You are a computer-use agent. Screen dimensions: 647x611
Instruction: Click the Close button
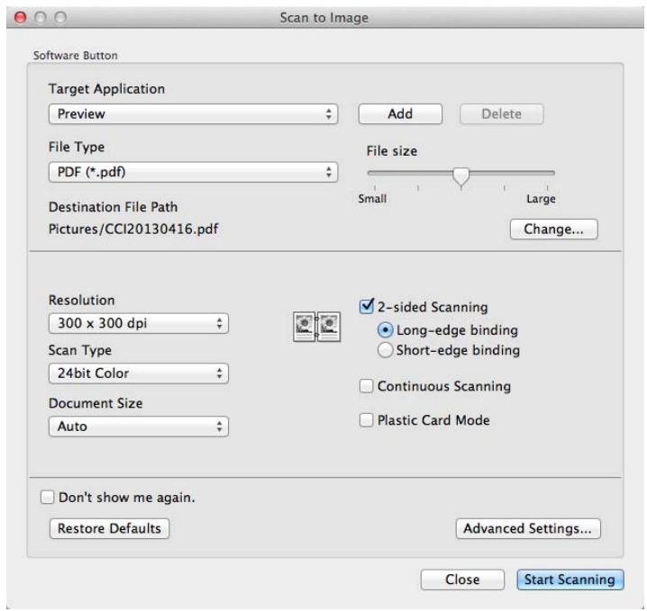462,580
